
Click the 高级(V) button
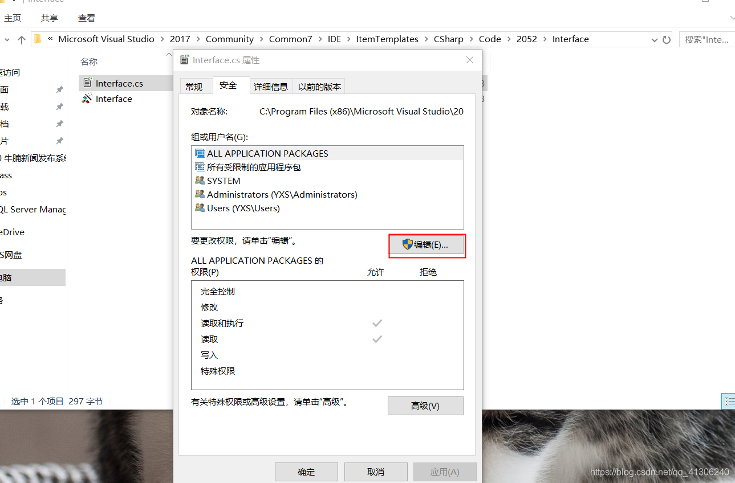425,406
